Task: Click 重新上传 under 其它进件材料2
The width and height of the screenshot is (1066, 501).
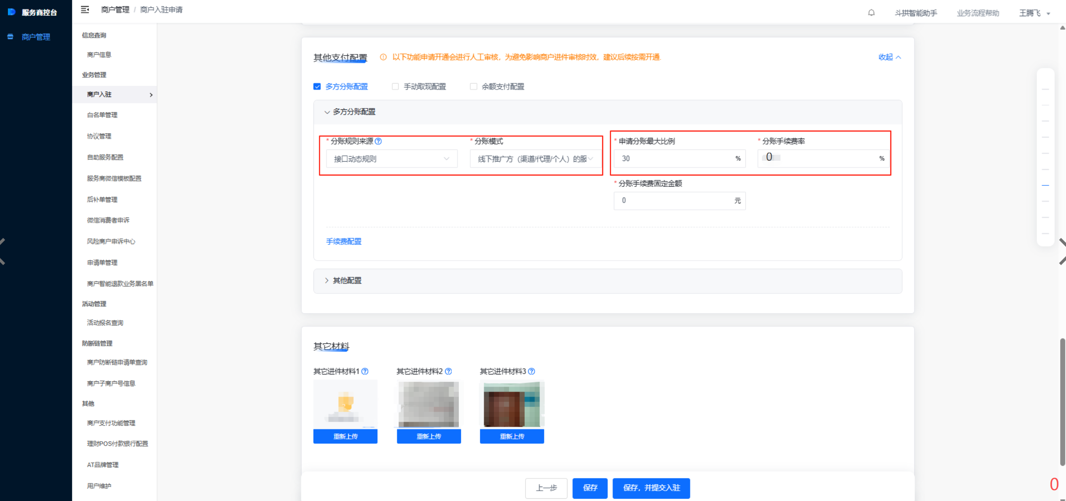Action: coord(429,436)
